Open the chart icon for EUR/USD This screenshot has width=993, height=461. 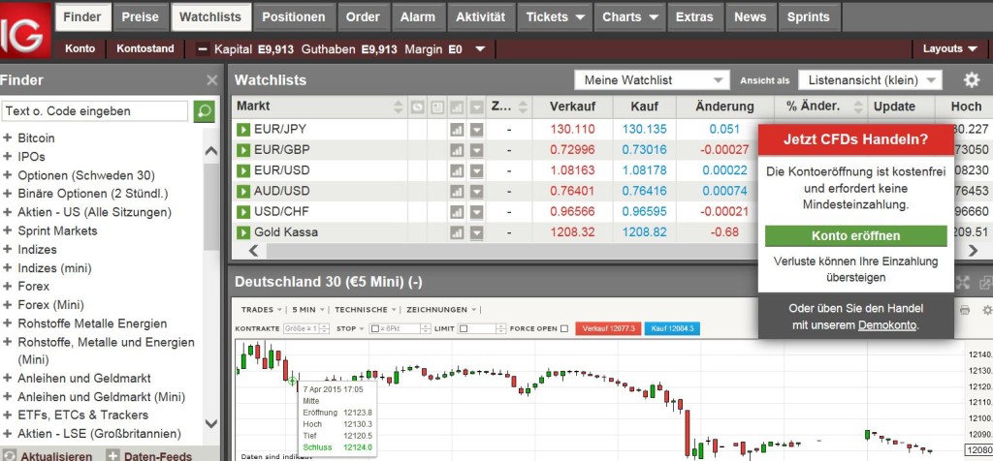point(457,171)
